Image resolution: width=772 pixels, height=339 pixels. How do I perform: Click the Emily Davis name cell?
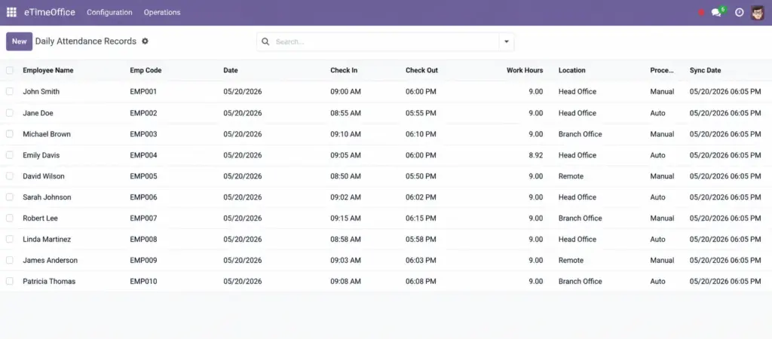[41, 155]
